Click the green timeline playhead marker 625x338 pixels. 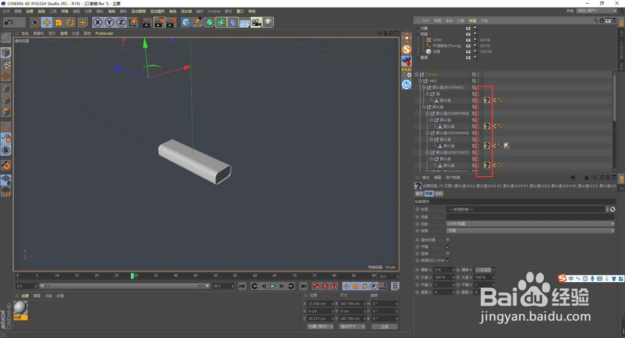click(x=132, y=276)
